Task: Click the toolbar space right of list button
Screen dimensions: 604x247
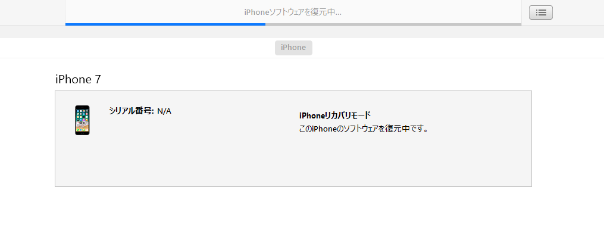Action: coord(578,12)
